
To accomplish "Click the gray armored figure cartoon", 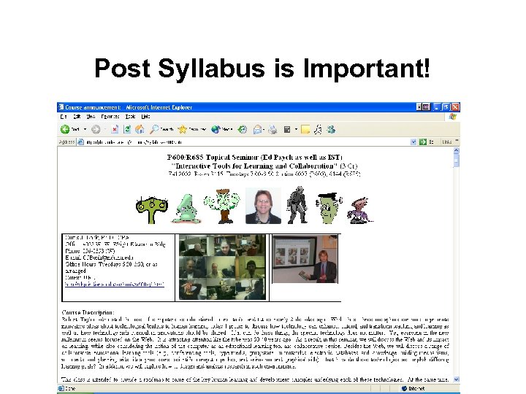I will point(297,205).
